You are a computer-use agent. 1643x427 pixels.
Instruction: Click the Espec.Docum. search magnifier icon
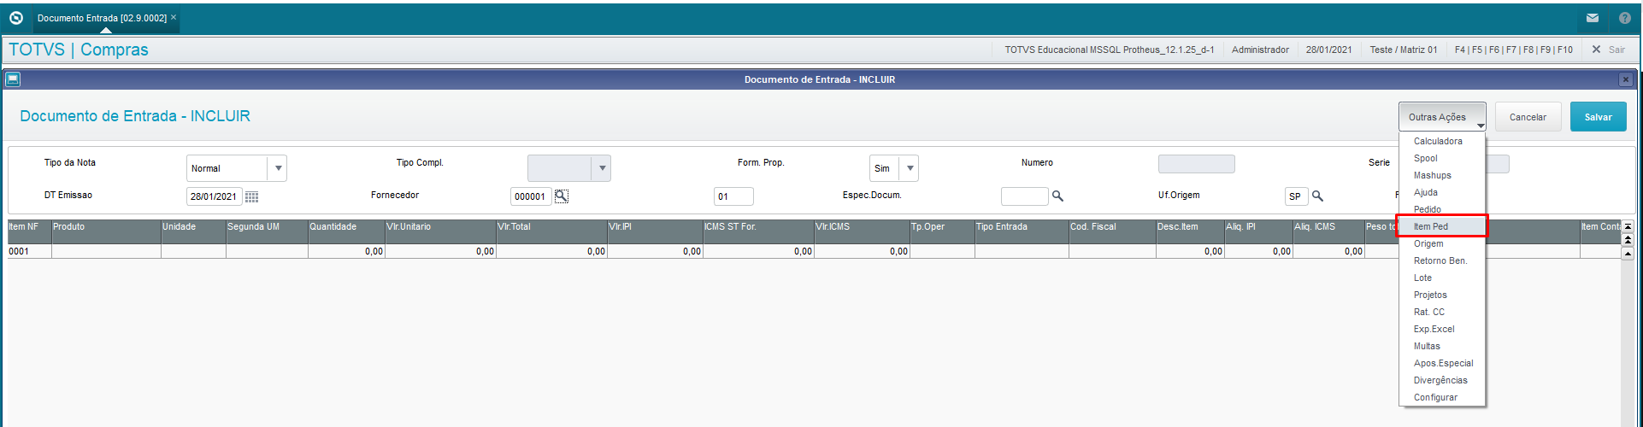[x=1057, y=196]
